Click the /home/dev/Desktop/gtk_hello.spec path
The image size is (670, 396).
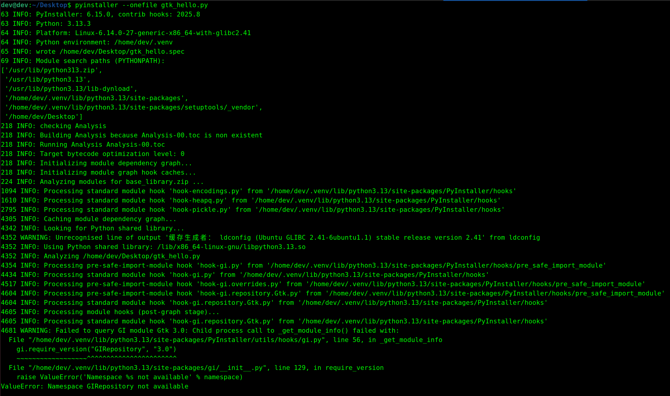pyautogui.click(x=122, y=52)
